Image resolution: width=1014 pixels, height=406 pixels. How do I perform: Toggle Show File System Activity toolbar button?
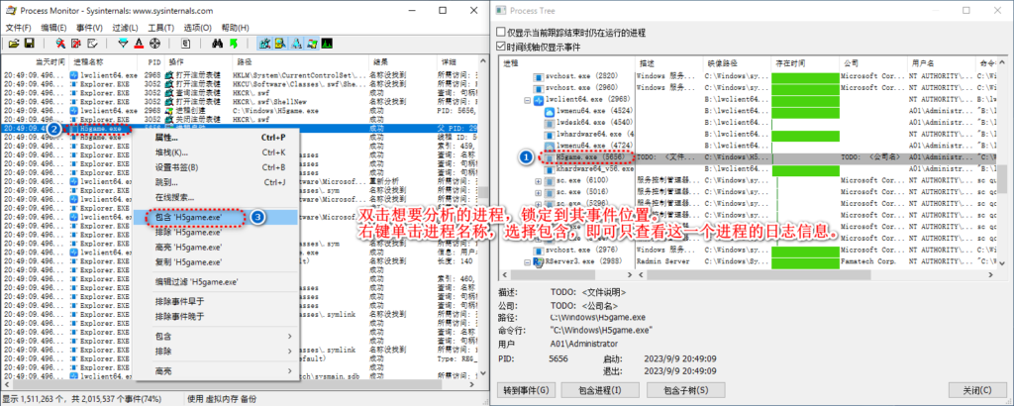[x=280, y=44]
